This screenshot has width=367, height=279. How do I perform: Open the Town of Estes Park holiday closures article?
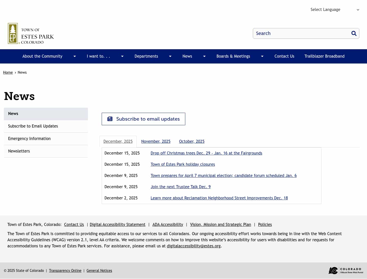pos(183,164)
